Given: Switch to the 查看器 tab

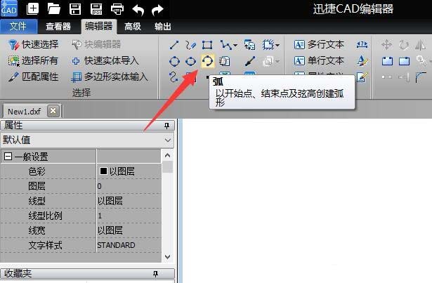Looking at the screenshot, I should pyautogui.click(x=58, y=27).
